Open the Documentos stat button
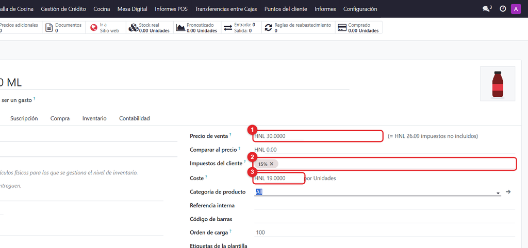The image size is (528, 248). pos(64,28)
